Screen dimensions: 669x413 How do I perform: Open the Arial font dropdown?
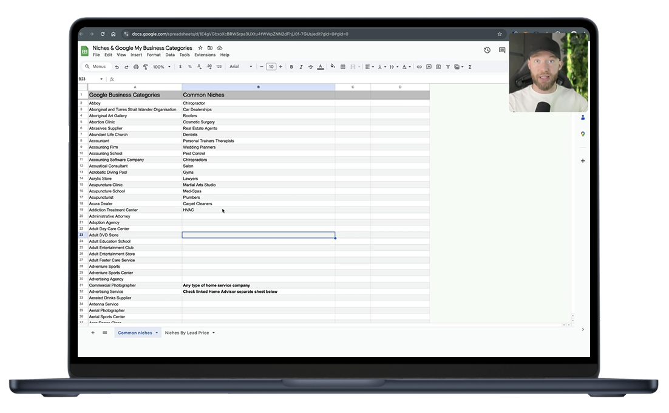pos(241,67)
